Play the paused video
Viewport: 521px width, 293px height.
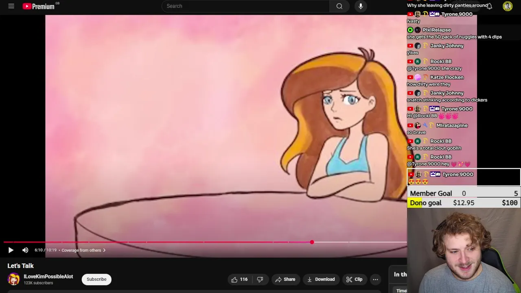tap(11, 250)
